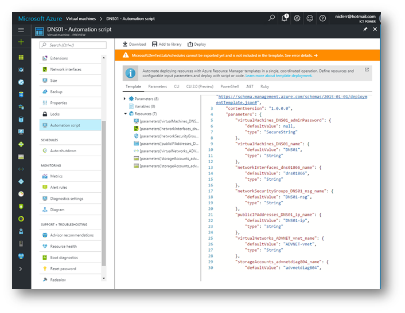The height and width of the screenshot is (313, 405).
Task: Open Auto-shutdown schedule
Action: (x=70, y=150)
